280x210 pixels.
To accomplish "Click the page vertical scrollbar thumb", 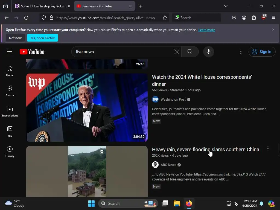I will click(x=279, y=150).
